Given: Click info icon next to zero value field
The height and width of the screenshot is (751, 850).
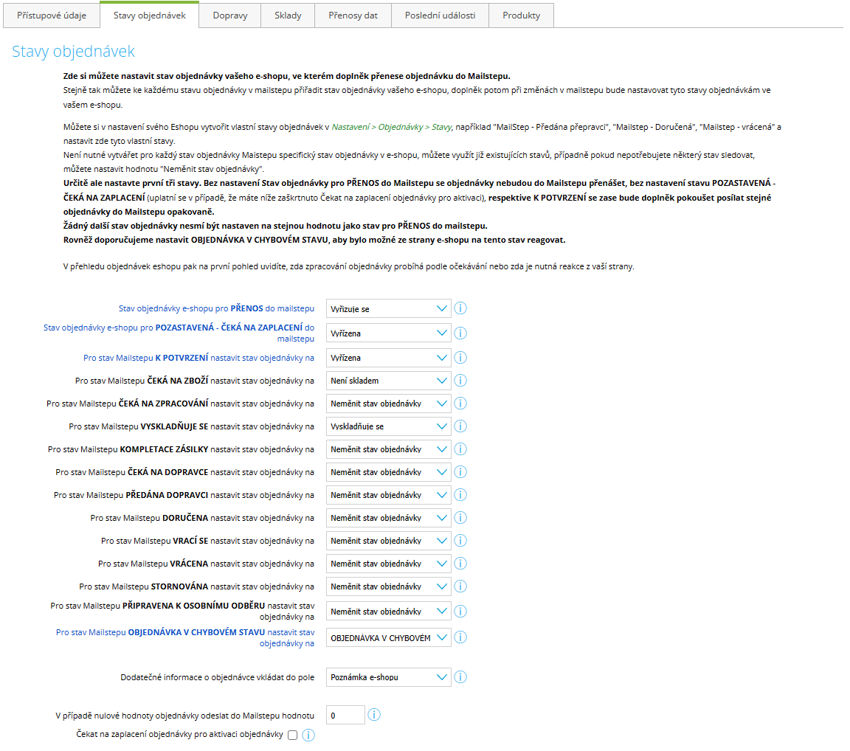Looking at the screenshot, I should 374,715.
